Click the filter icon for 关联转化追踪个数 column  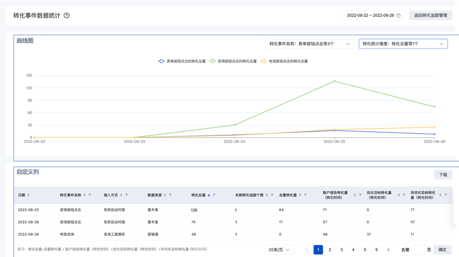tap(272, 195)
